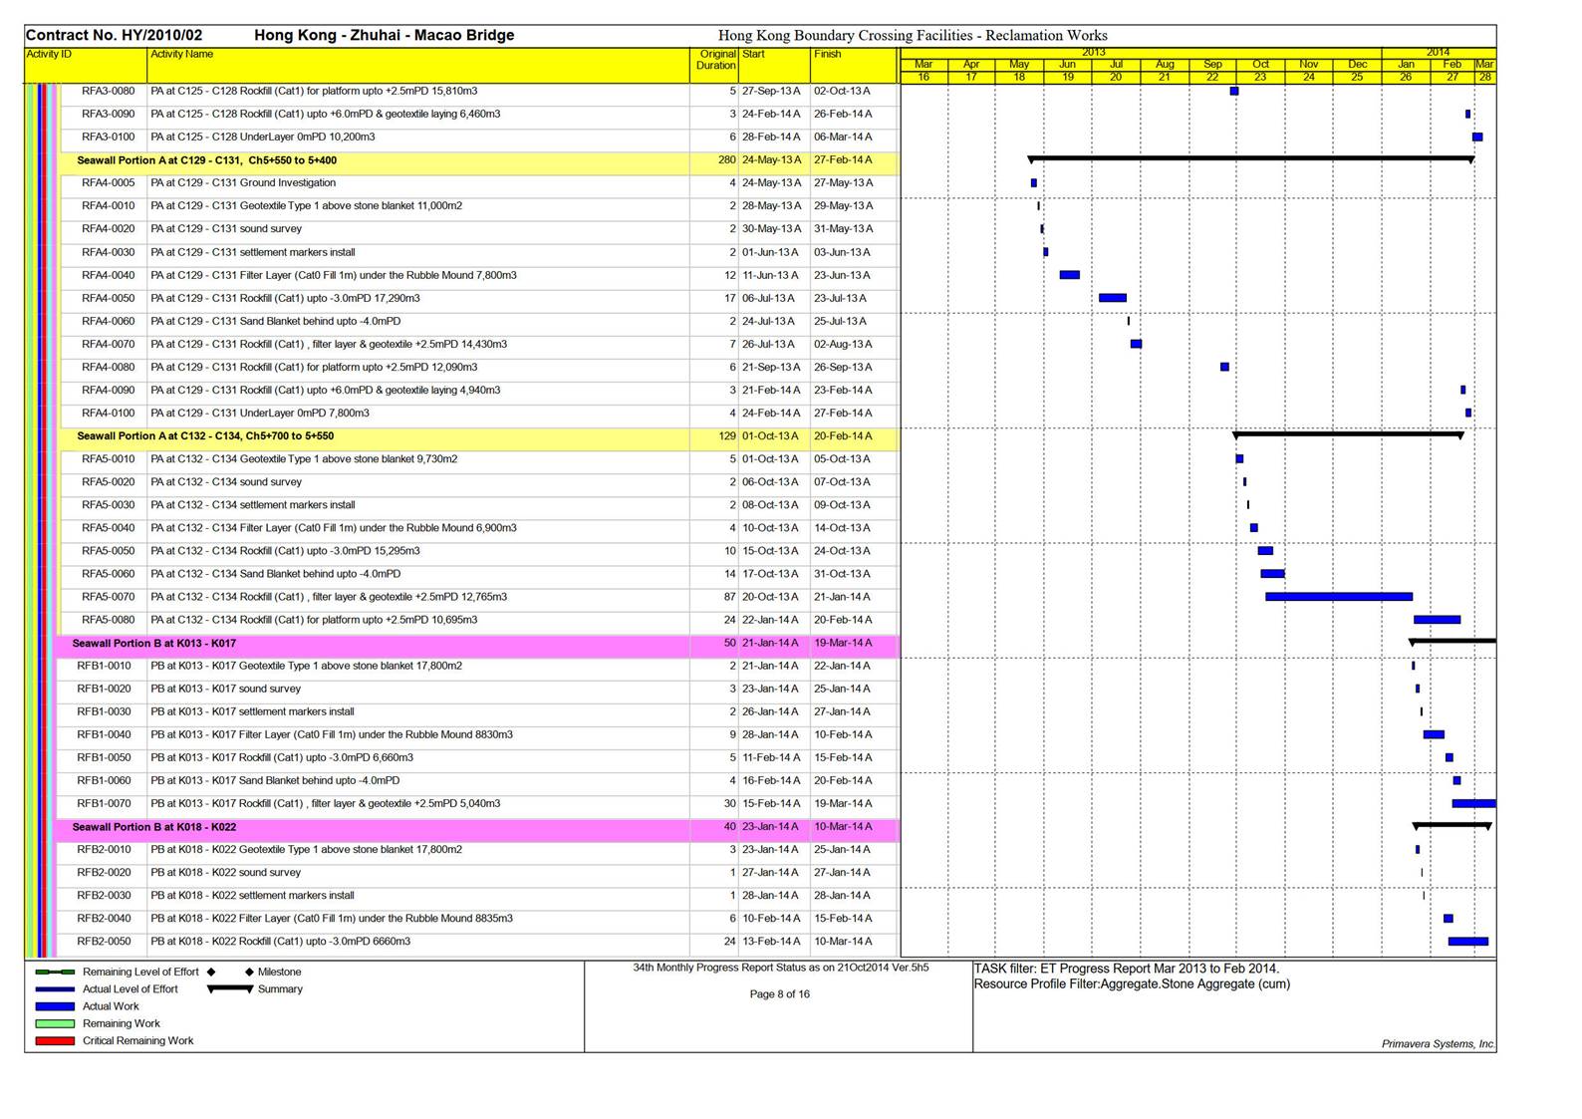Click the blue Actual Work legend swatch
Screen dimensions: 1582x1119
pyautogui.click(x=55, y=1006)
